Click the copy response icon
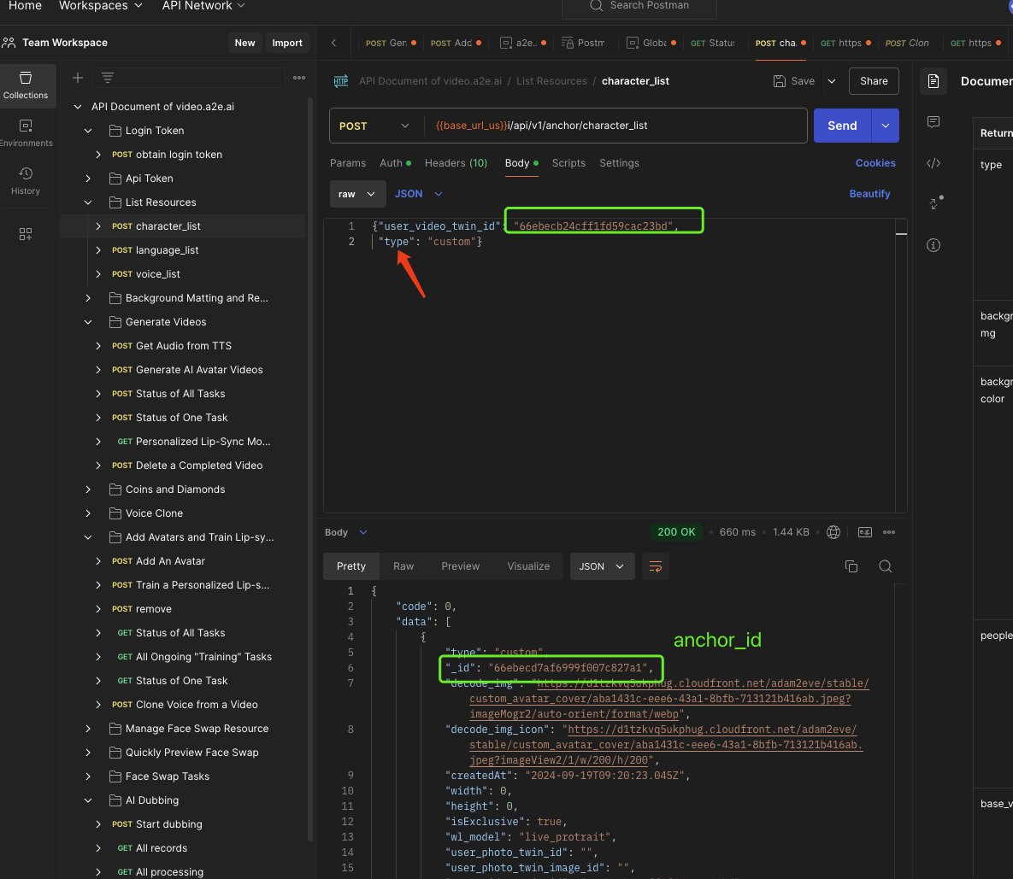The height and width of the screenshot is (879, 1013). [x=851, y=566]
